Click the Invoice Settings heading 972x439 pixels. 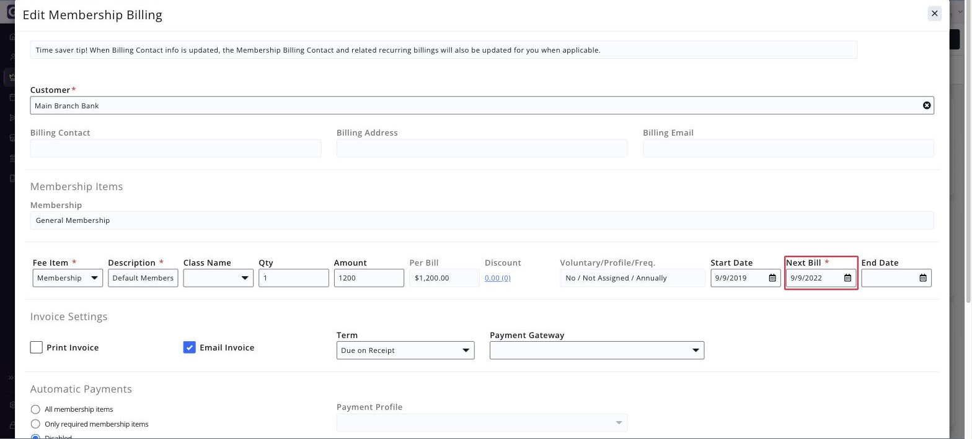69,316
